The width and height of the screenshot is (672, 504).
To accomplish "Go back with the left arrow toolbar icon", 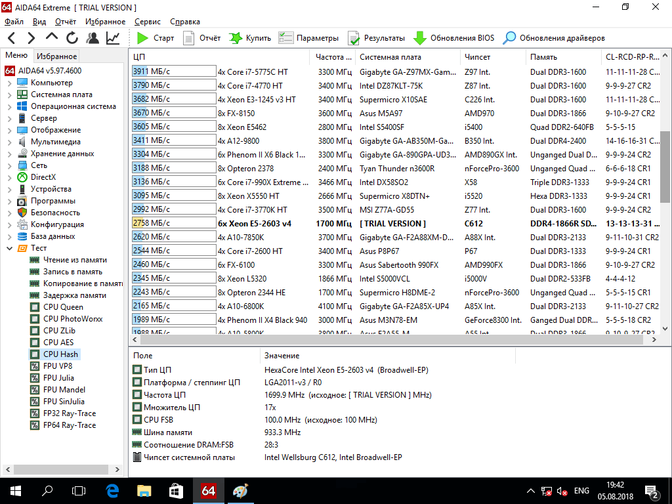I will click(12, 38).
